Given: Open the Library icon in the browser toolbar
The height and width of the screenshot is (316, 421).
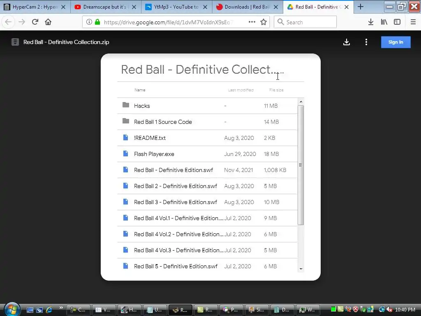Looking at the screenshot, I should click(x=384, y=22).
